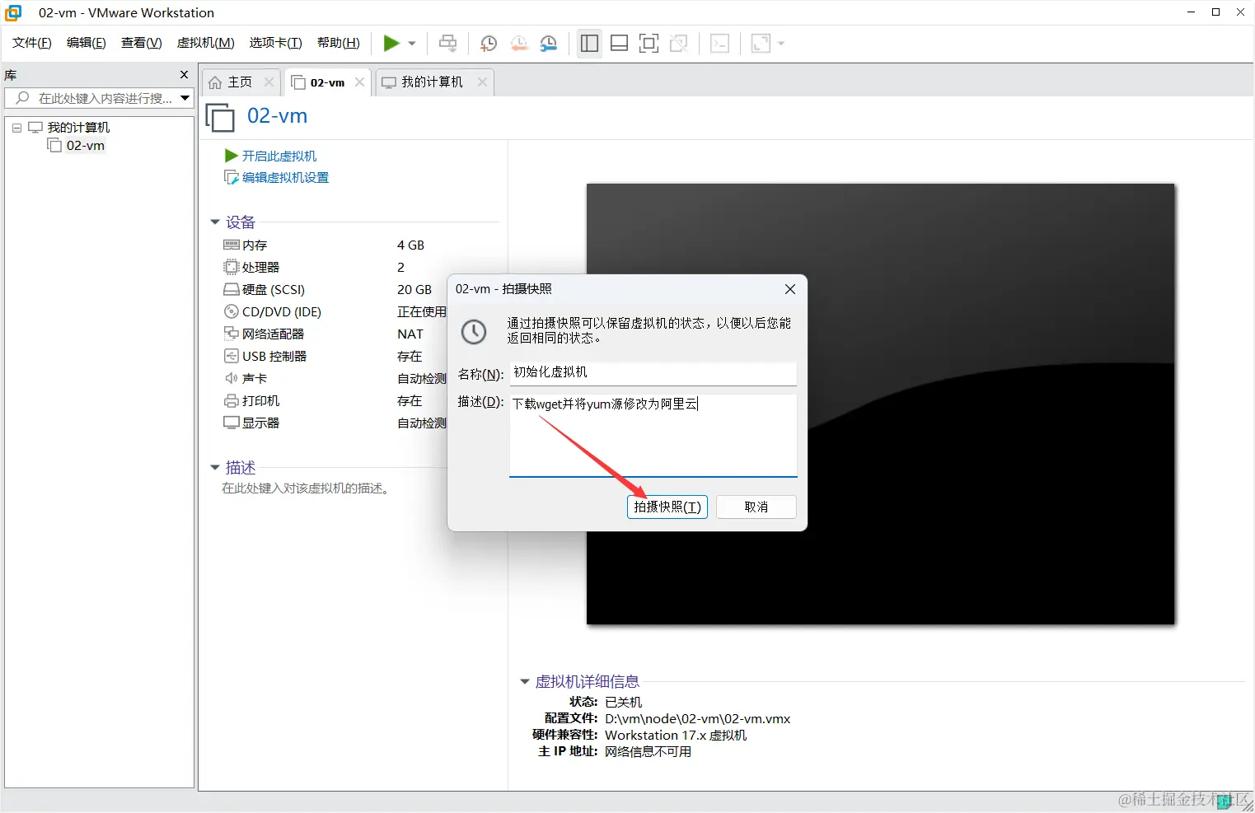Open the power options dropdown arrow beside play
Image resolution: width=1255 pixels, height=813 pixels.
pos(412,44)
